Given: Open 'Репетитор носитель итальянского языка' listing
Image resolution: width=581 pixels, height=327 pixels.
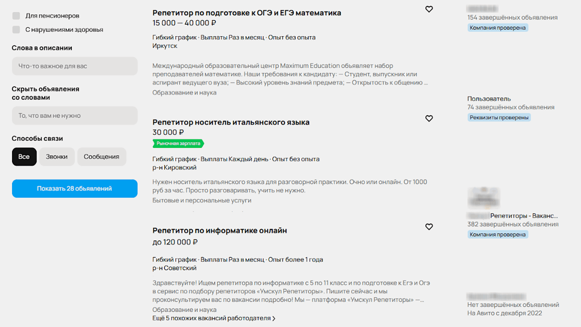Looking at the screenshot, I should tap(231, 122).
